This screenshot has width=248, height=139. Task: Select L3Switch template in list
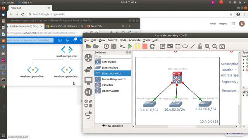pyautogui.click(x=113, y=85)
